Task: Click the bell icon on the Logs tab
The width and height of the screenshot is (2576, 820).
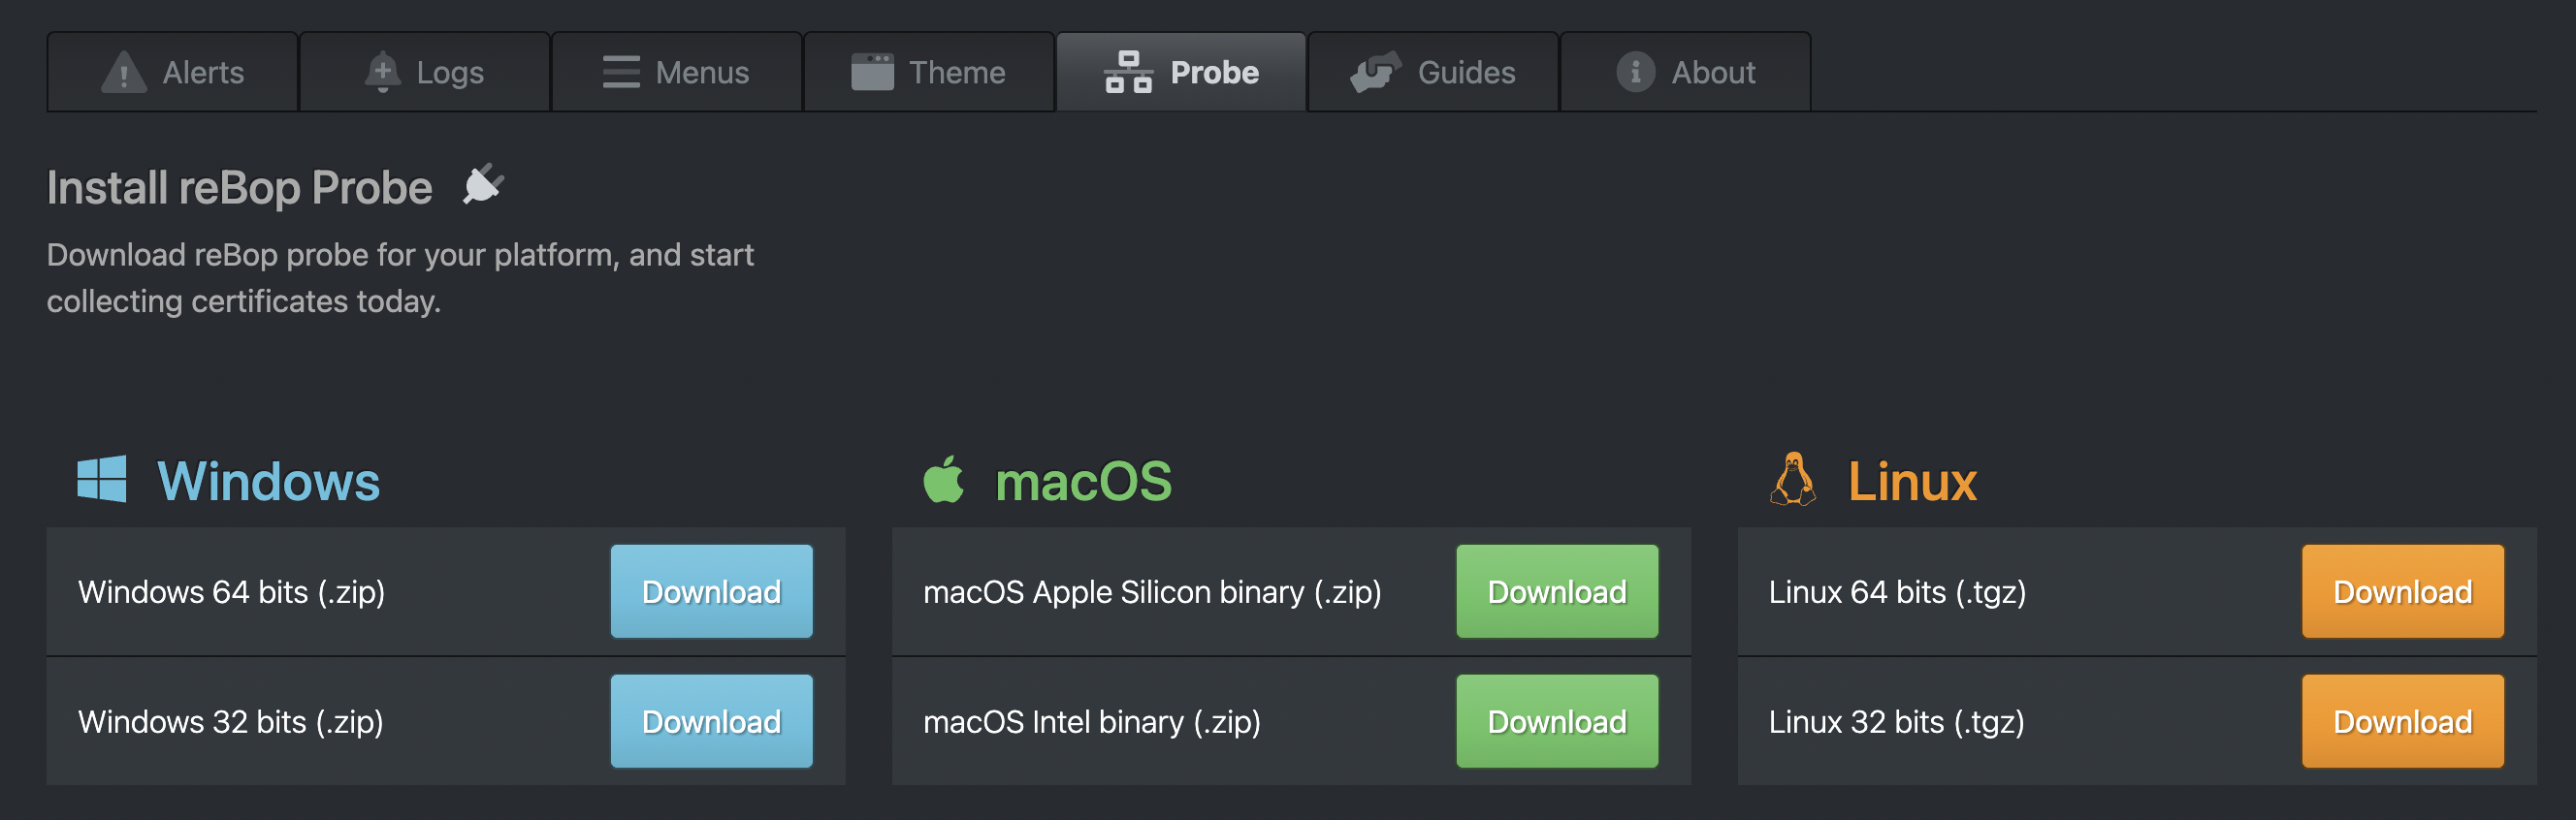Action: pos(381,71)
